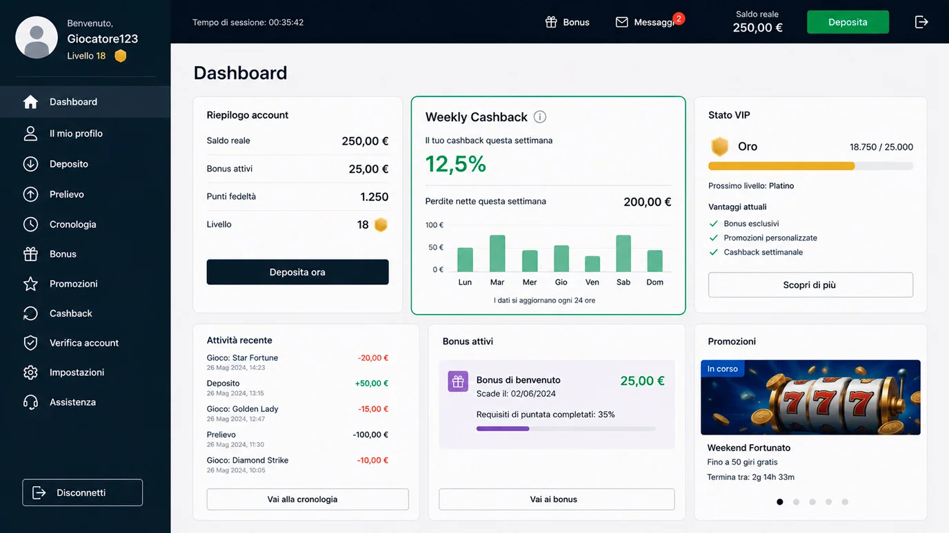Click the Cronologia clock icon
949x533 pixels.
(30, 224)
